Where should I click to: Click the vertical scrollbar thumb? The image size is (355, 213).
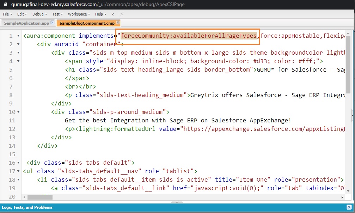coord(348,64)
